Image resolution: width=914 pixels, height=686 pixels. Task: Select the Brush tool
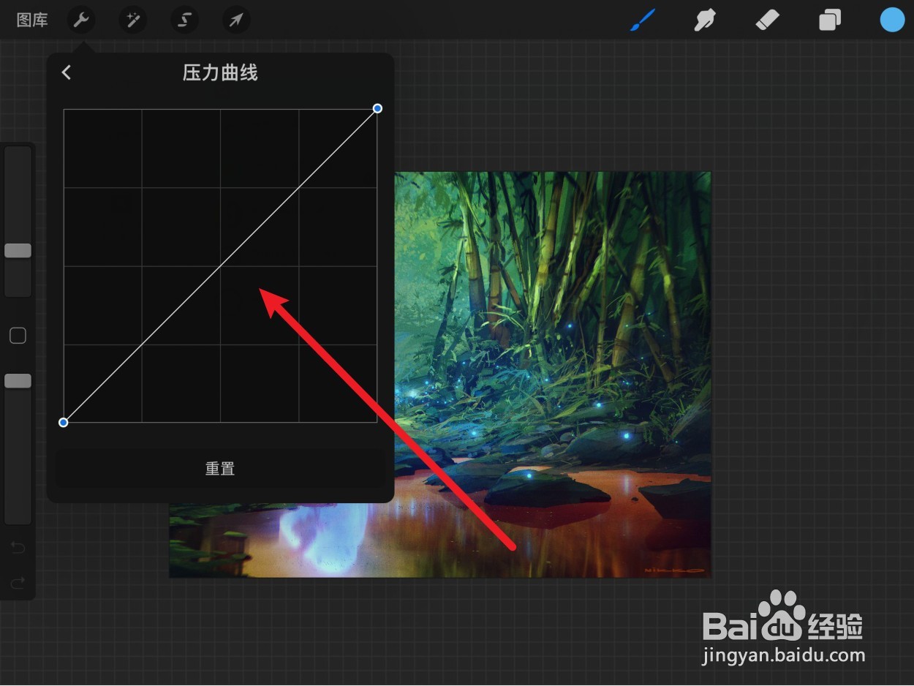[643, 20]
